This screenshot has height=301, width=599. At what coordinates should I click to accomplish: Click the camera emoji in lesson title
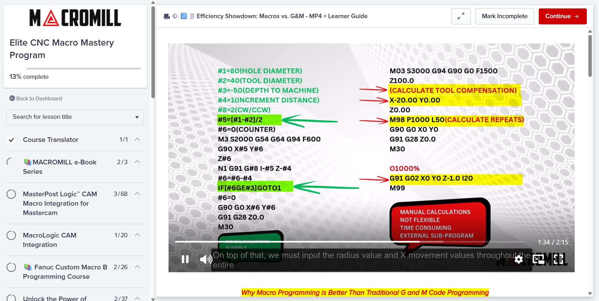coord(167,16)
